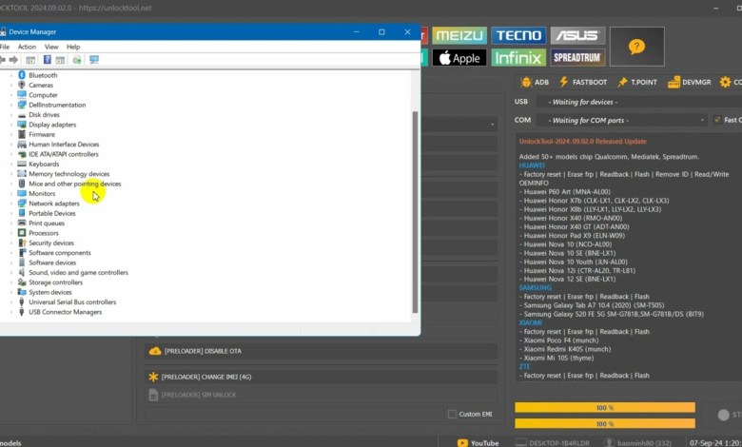Click the Spreadtrum chipset tile
742x447 pixels.
click(x=576, y=58)
